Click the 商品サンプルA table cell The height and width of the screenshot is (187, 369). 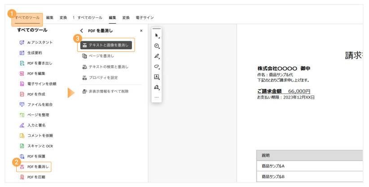pos(273,166)
